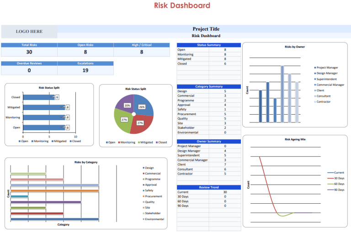This screenshot has height=232, width=351.
Task: Click the Project Title header text
Action: (x=206, y=29)
